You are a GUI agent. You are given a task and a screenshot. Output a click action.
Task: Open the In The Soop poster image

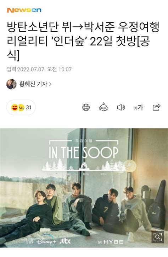tap(84, 188)
